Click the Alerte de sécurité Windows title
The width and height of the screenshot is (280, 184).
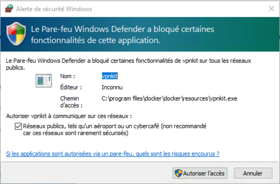(x=54, y=9)
